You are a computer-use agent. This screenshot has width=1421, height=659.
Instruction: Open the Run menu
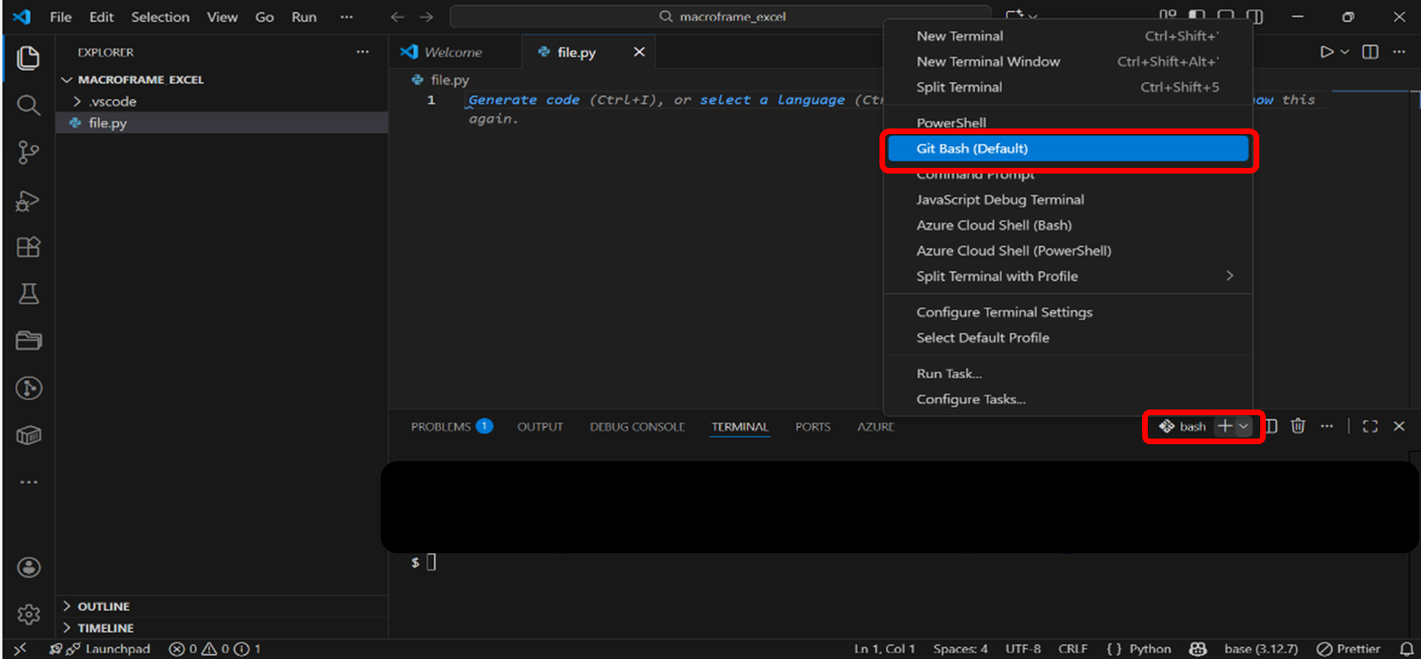tap(304, 17)
